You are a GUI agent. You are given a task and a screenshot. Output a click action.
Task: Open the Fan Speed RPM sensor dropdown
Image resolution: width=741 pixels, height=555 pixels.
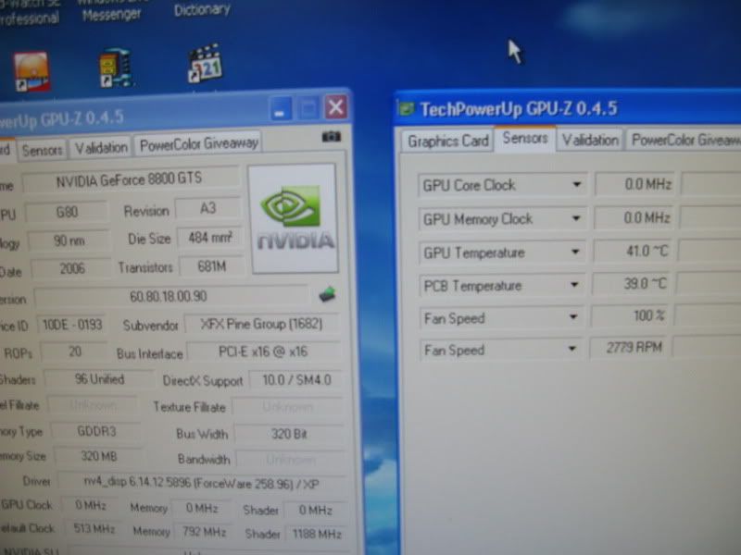(x=571, y=350)
